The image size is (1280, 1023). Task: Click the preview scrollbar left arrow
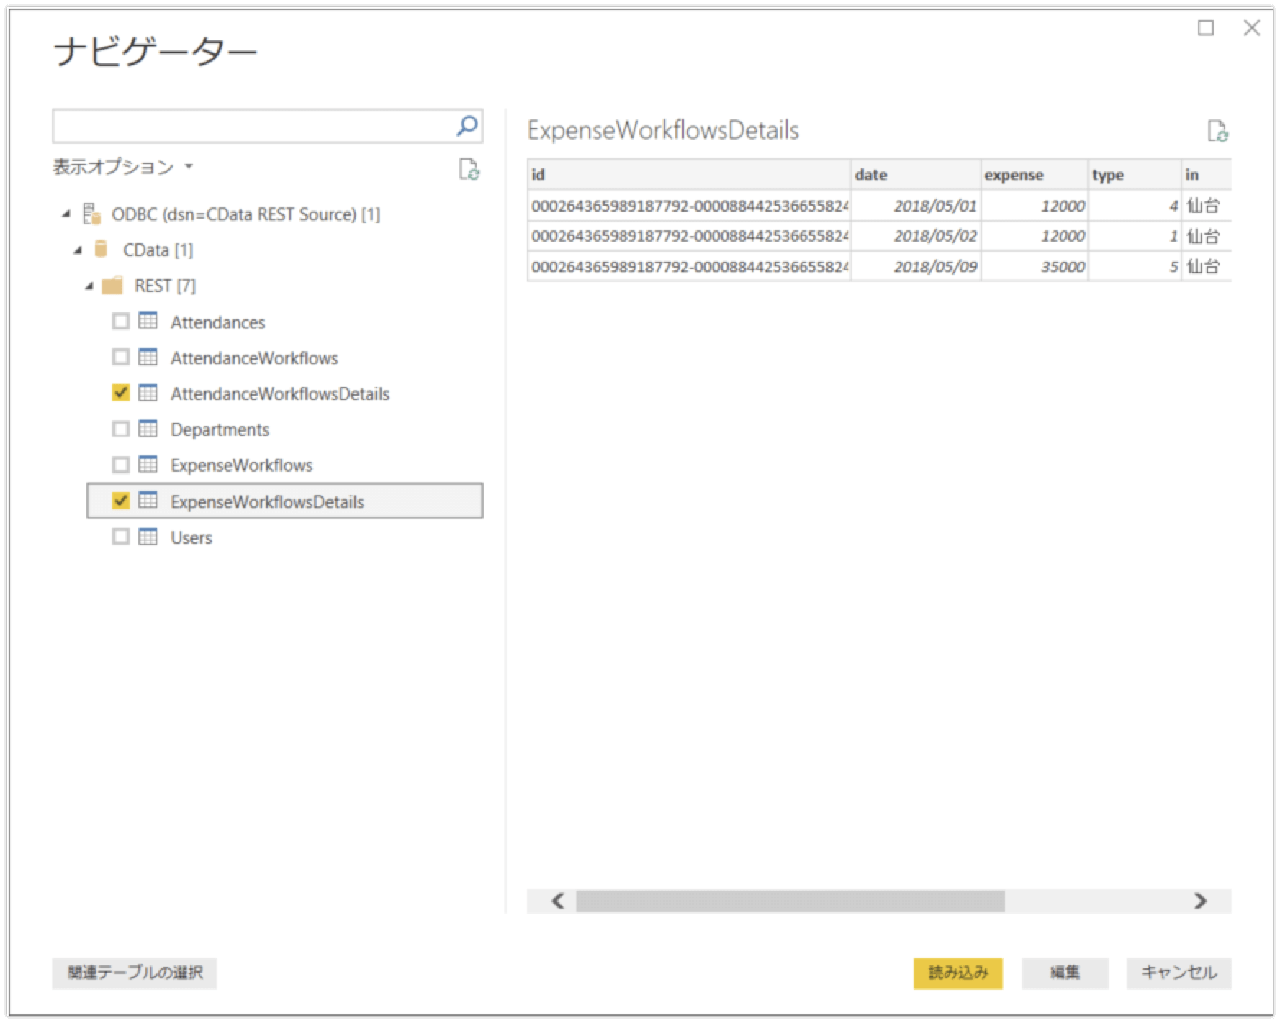click(558, 901)
